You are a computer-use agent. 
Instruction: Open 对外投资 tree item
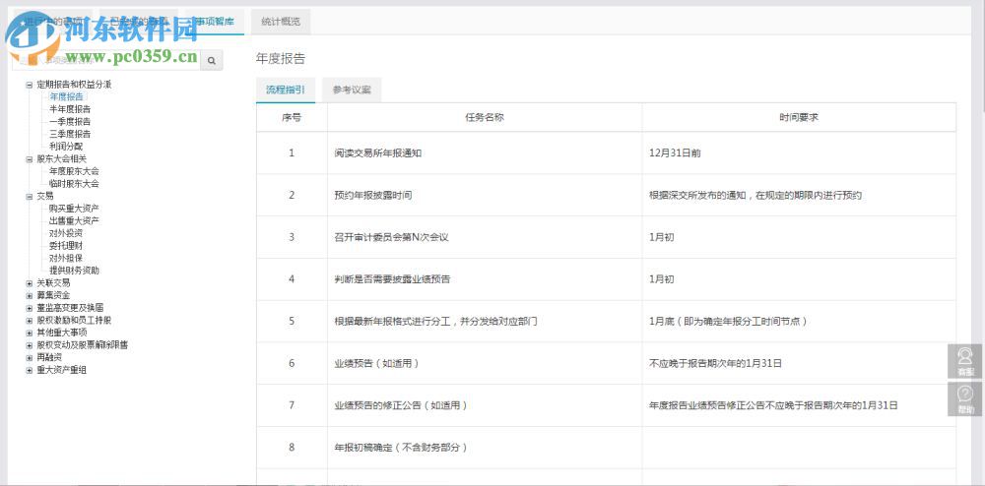[x=66, y=233]
